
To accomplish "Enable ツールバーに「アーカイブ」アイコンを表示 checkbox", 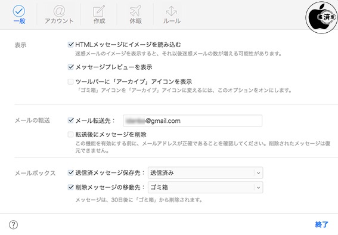I will point(71,82).
